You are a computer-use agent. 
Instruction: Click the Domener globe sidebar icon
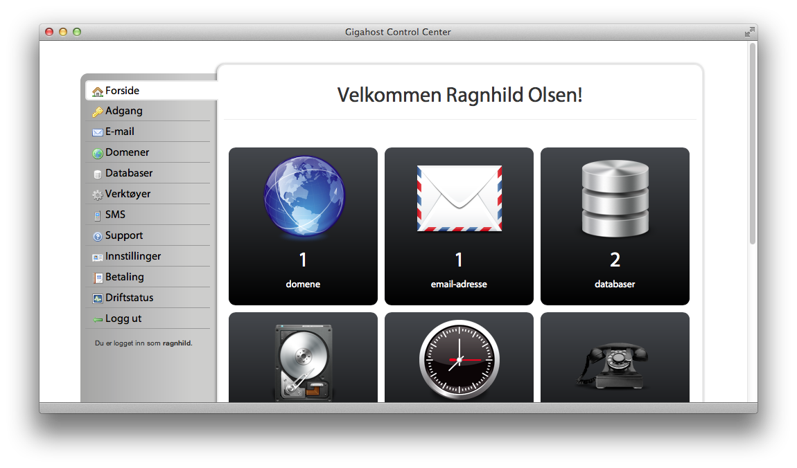(x=98, y=153)
